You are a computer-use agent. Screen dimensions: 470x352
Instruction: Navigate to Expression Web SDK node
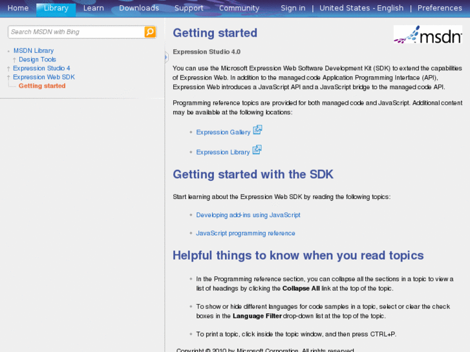[44, 78]
